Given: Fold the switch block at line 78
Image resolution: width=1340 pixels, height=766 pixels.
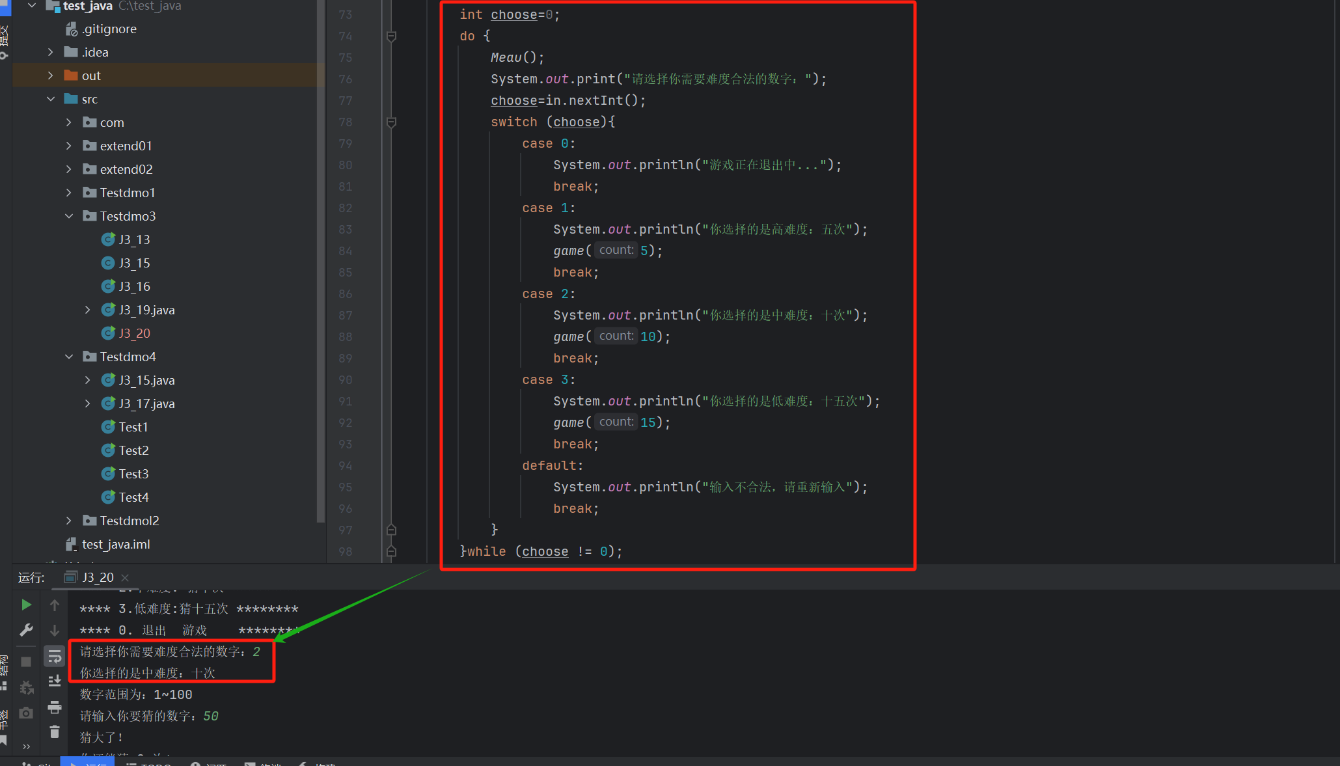Looking at the screenshot, I should pos(391,122).
